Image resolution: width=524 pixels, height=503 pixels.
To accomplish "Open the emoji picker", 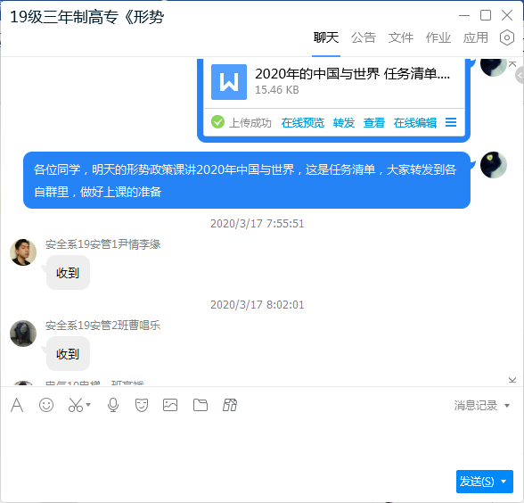I will click(46, 405).
